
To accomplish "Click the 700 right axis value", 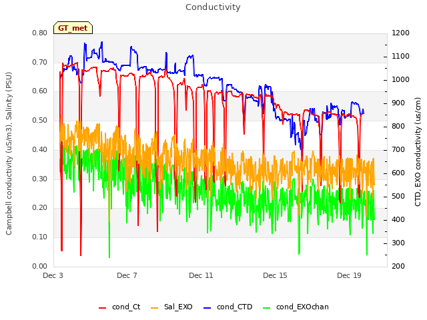I will [x=398, y=149].
